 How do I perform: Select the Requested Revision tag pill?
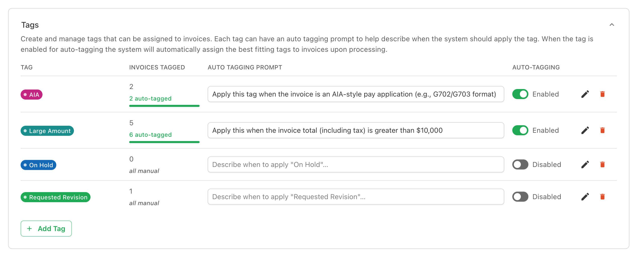pyautogui.click(x=56, y=197)
